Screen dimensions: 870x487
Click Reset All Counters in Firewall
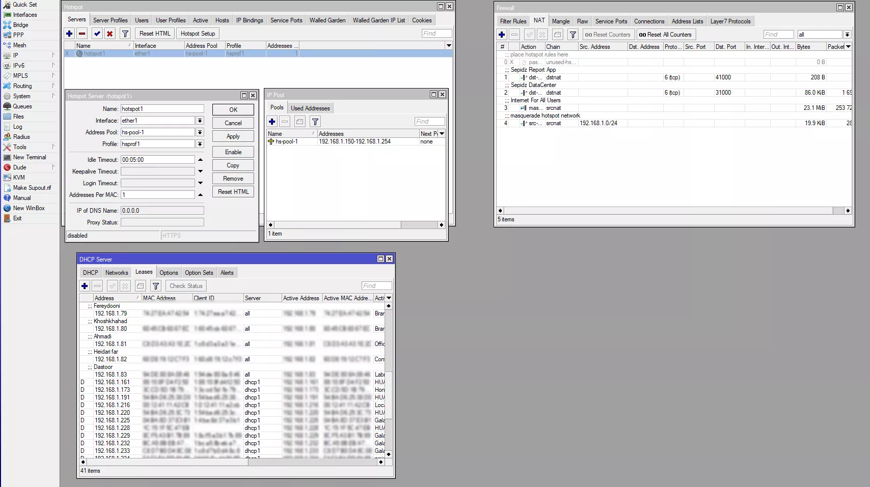665,35
